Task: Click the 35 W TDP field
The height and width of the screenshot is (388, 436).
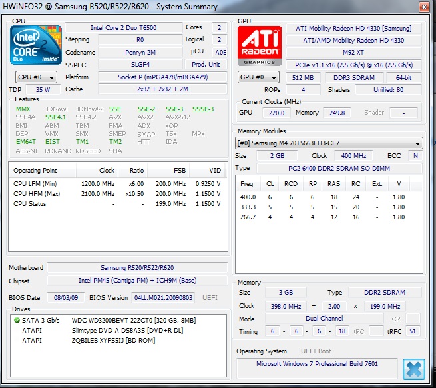Action: click(x=43, y=90)
